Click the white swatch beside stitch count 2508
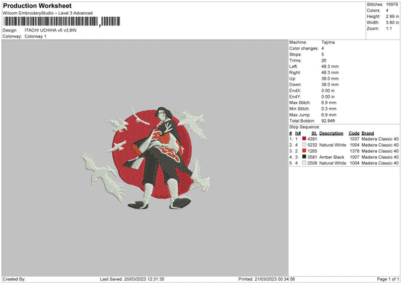Image resolution: width=402 pixels, height=284 pixels. tap(304, 163)
